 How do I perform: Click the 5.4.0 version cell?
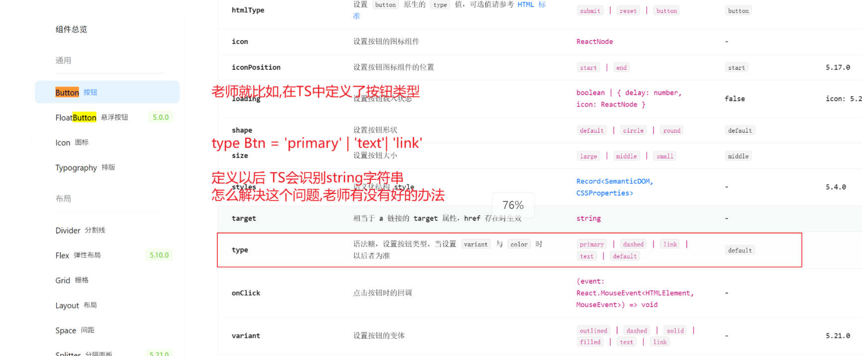click(836, 187)
